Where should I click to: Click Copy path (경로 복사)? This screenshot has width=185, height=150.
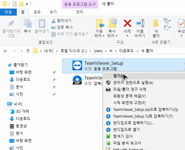pyautogui.click(x=62, y=27)
